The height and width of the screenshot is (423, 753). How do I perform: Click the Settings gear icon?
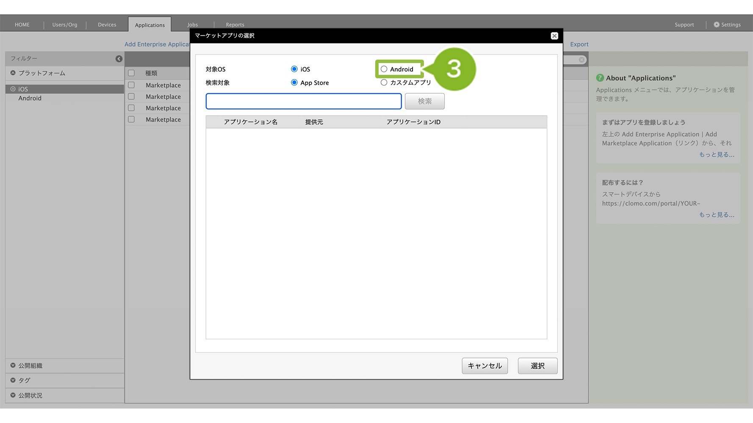716,25
